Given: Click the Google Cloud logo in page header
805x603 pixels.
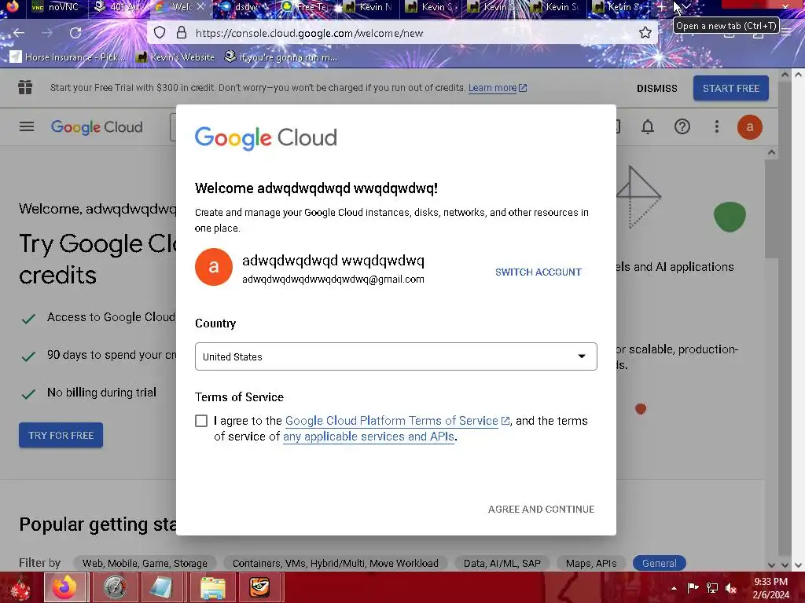Looking at the screenshot, I should pos(97,126).
